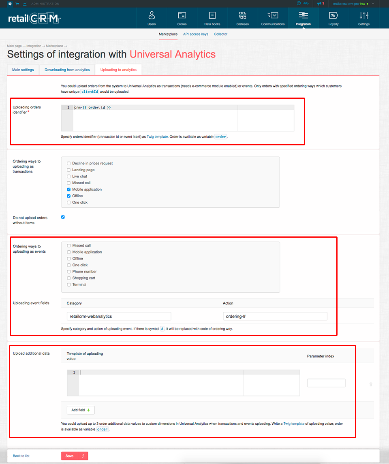Click the Main page breadcrumb link

(14, 46)
